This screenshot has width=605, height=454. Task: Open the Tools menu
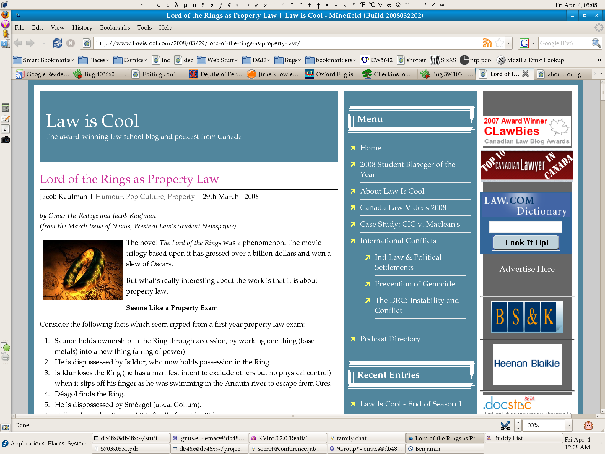click(x=144, y=27)
